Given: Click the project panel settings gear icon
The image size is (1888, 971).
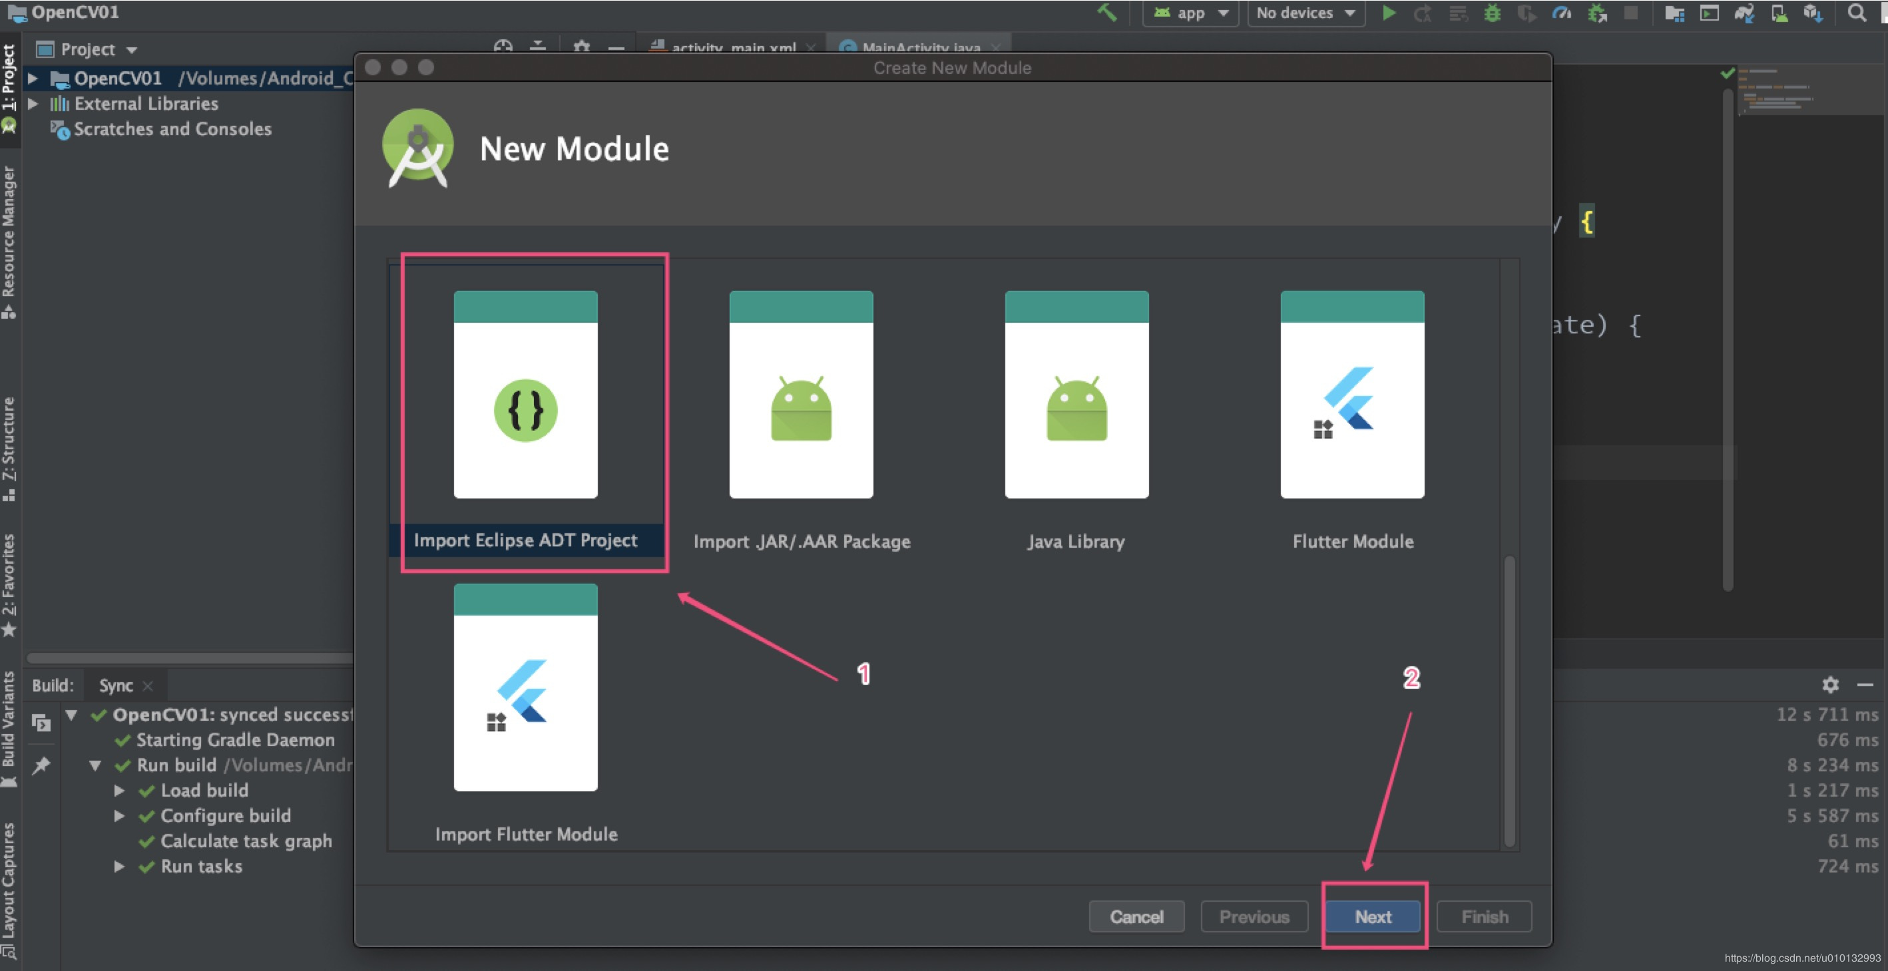Looking at the screenshot, I should 582,47.
